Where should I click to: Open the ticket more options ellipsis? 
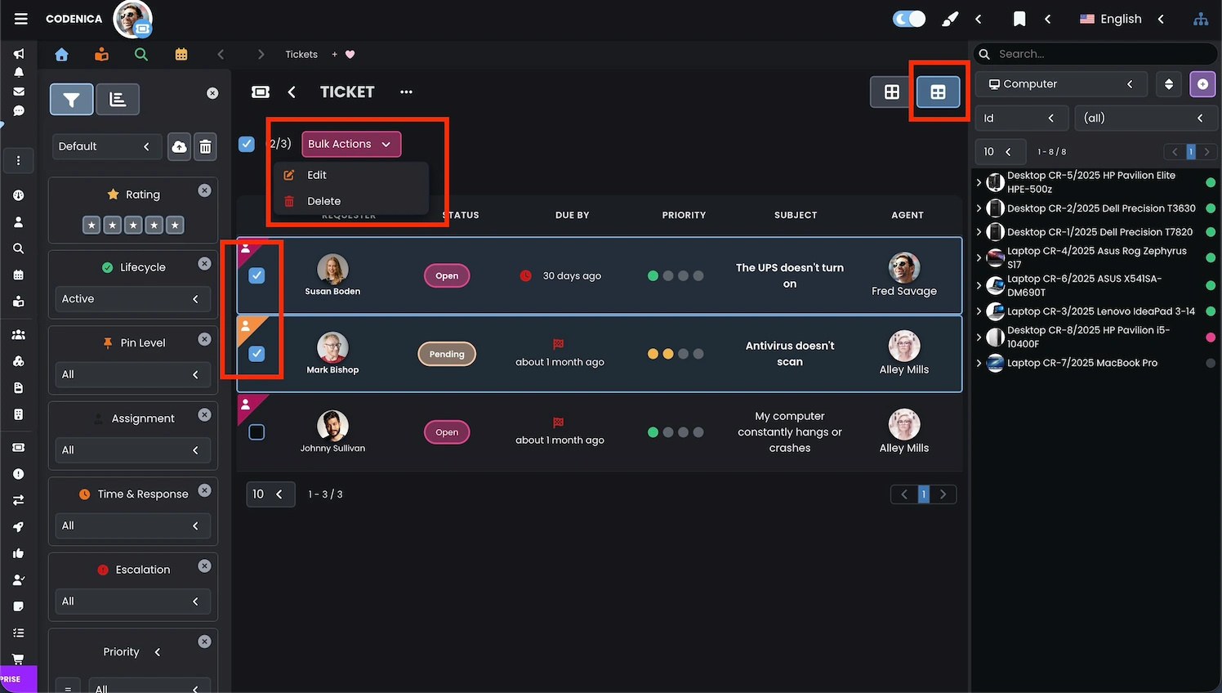coord(406,92)
